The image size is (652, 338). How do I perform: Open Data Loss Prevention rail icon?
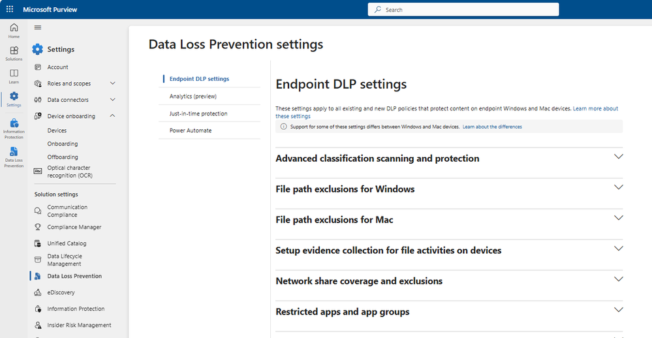(x=14, y=157)
